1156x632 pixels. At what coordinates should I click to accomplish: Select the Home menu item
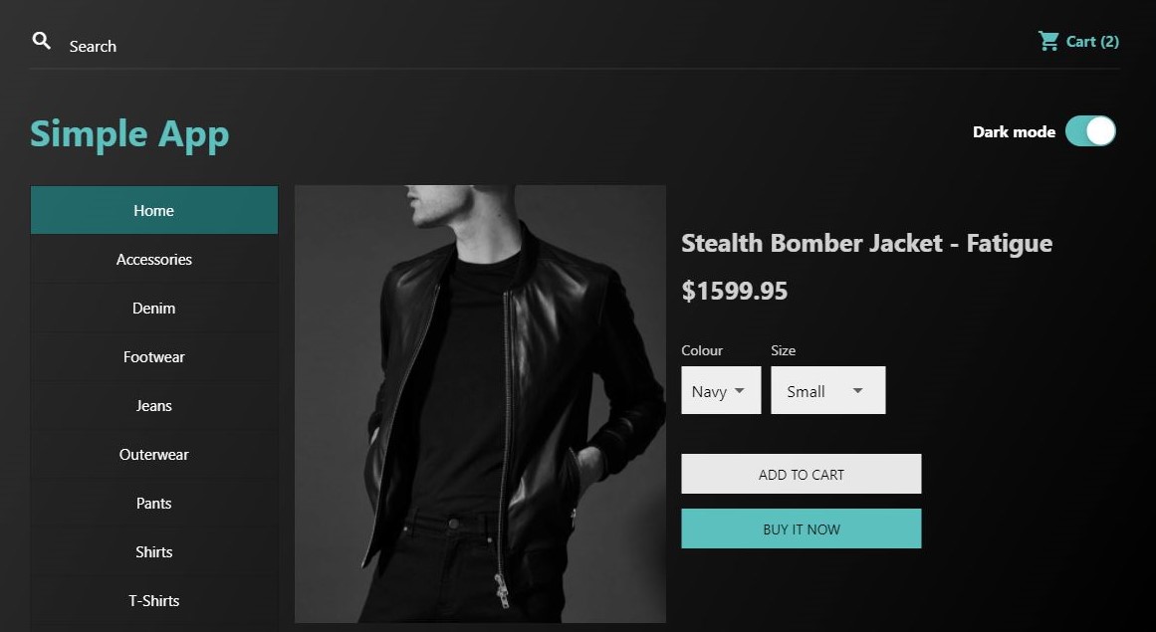(153, 210)
